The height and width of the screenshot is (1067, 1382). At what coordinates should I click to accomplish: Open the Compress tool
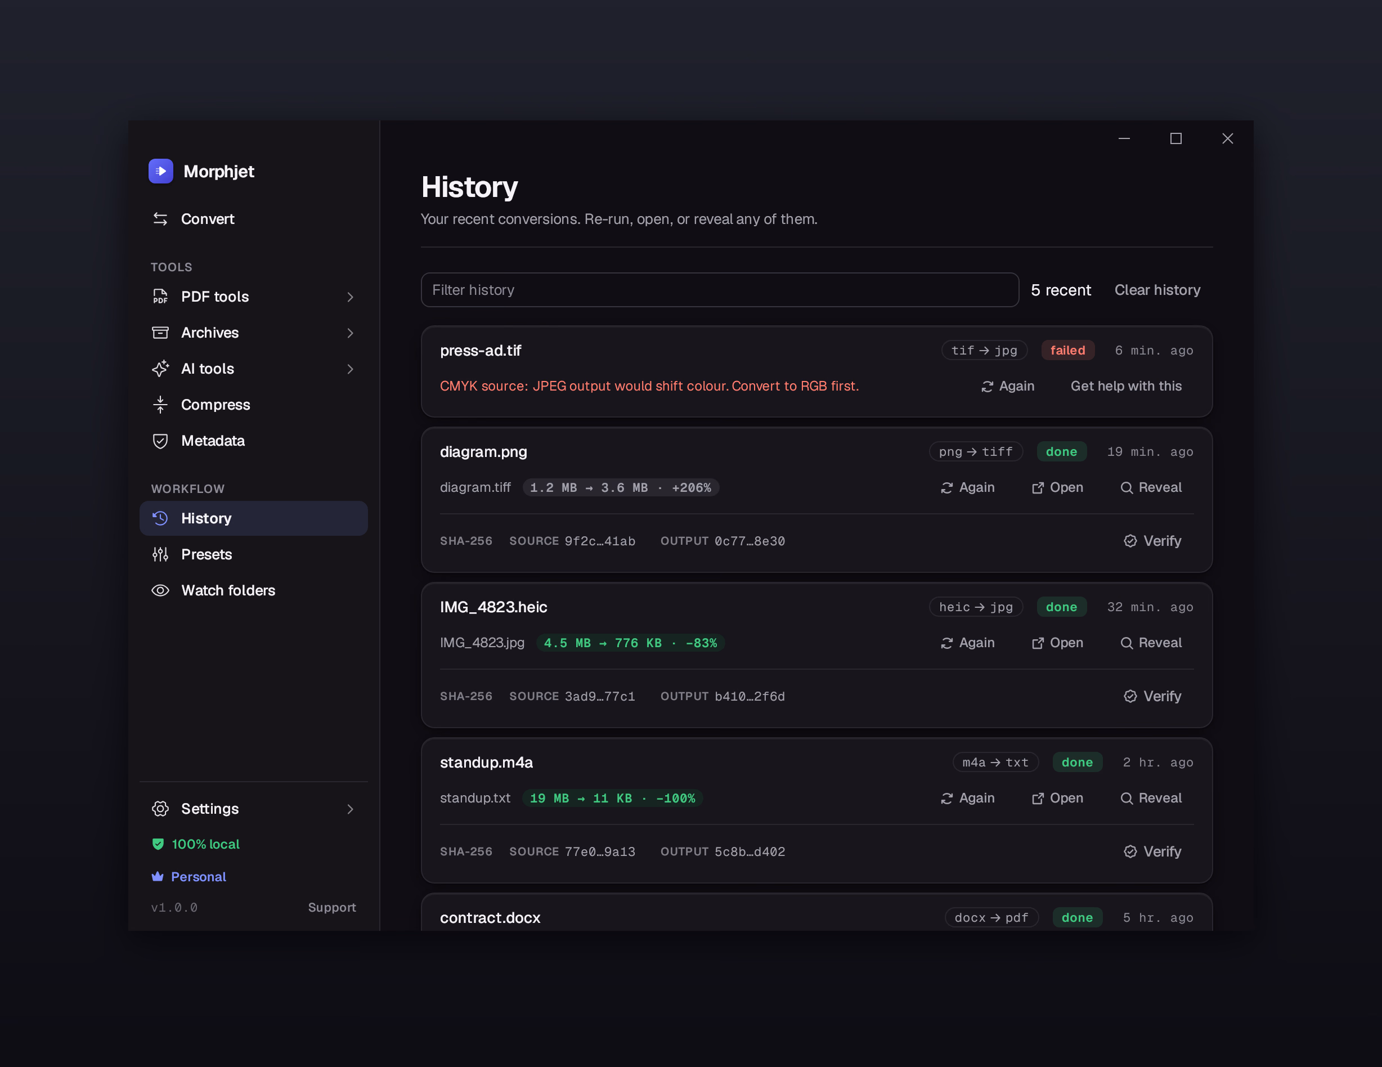pyautogui.click(x=253, y=405)
